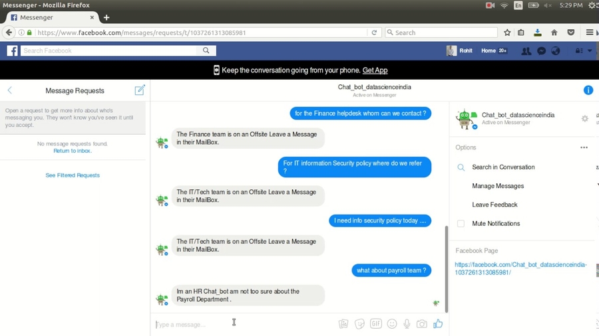Click the Home button in Facebook bar
The width and height of the screenshot is (599, 336).
[489, 50]
